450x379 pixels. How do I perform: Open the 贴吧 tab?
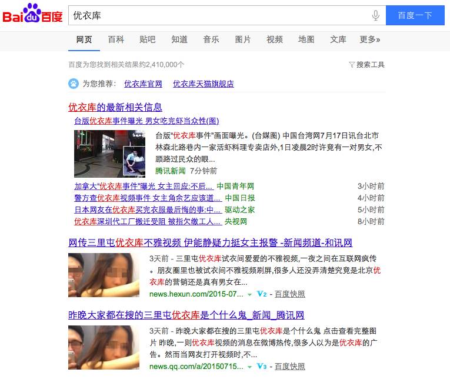(148, 39)
